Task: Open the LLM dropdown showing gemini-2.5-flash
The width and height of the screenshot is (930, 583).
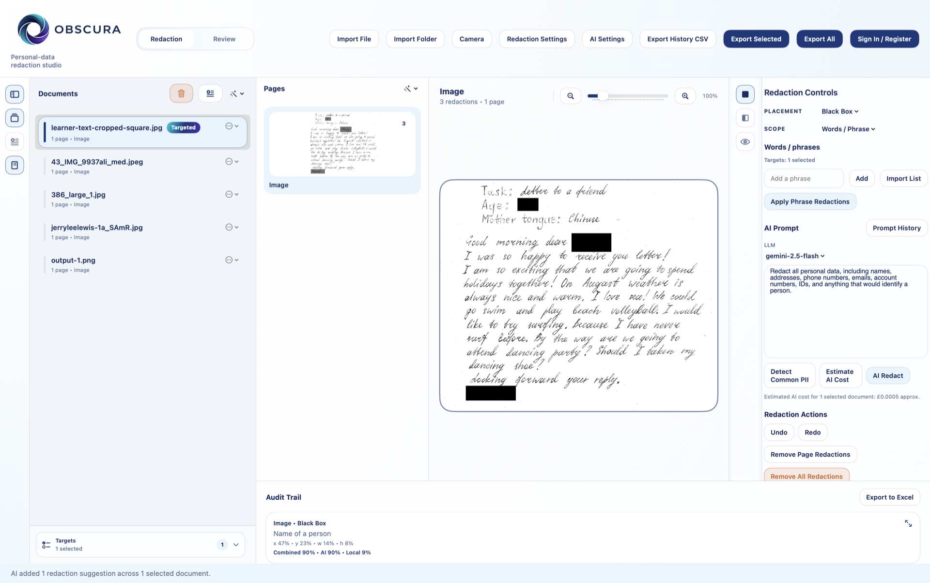Action: (795, 256)
